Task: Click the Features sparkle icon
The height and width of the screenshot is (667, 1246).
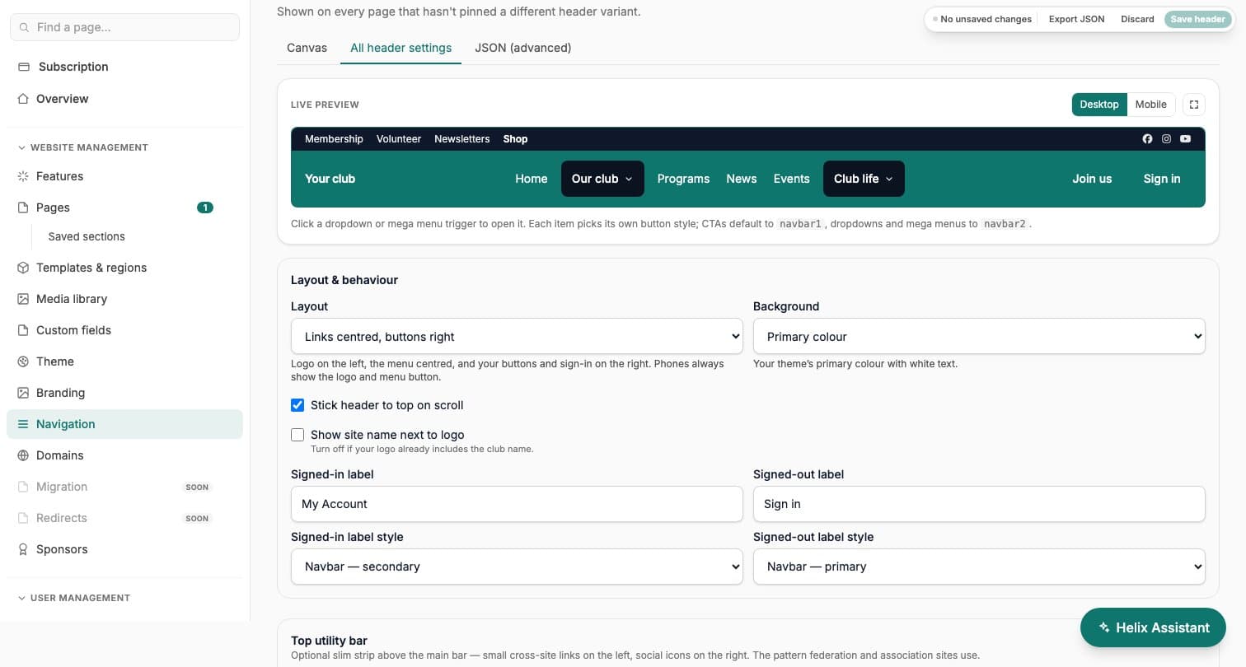Action: 23,176
